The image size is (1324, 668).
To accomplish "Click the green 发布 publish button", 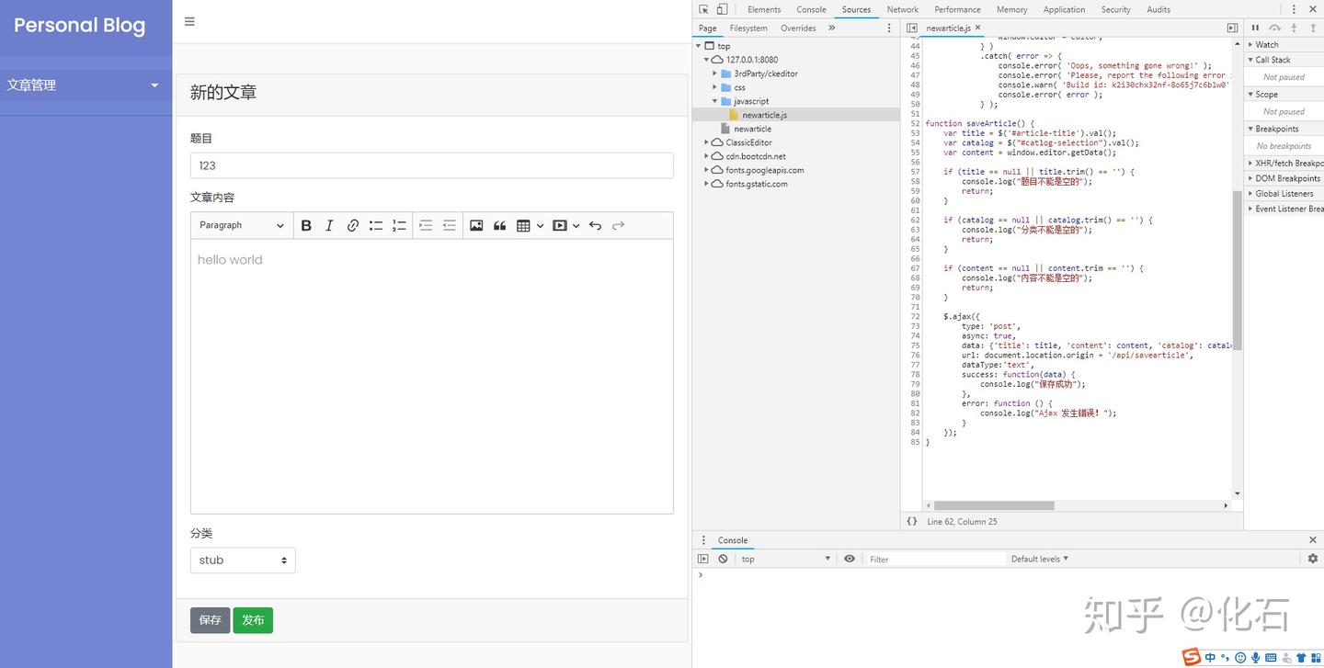I will click(253, 620).
